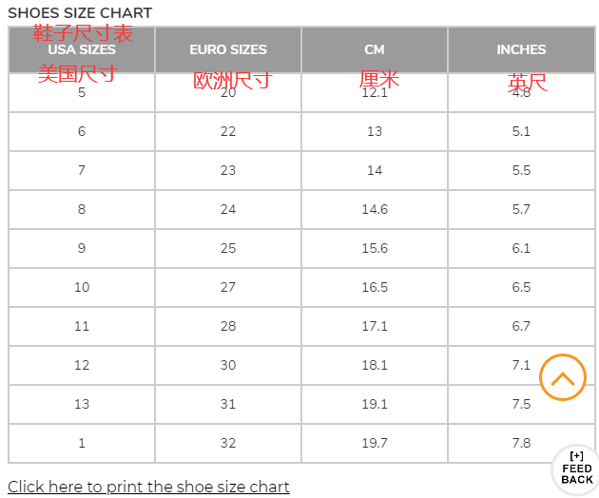Click the EURO SIZES column header
The width and height of the screenshot is (599, 498).
[x=228, y=49]
